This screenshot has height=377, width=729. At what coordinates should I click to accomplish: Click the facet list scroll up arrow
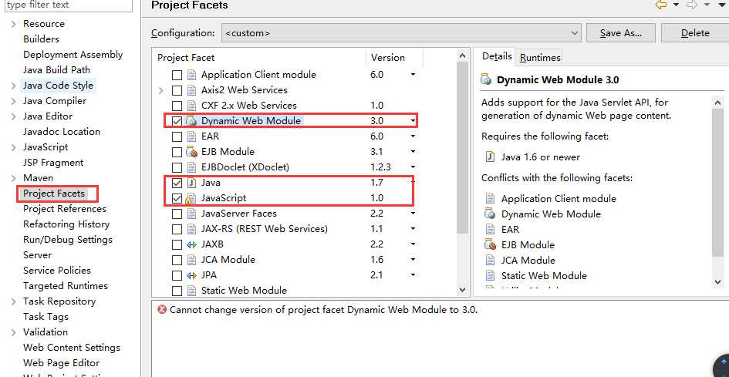(462, 56)
